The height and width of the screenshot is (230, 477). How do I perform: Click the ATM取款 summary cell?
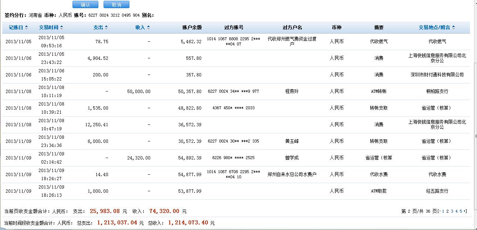(x=379, y=191)
